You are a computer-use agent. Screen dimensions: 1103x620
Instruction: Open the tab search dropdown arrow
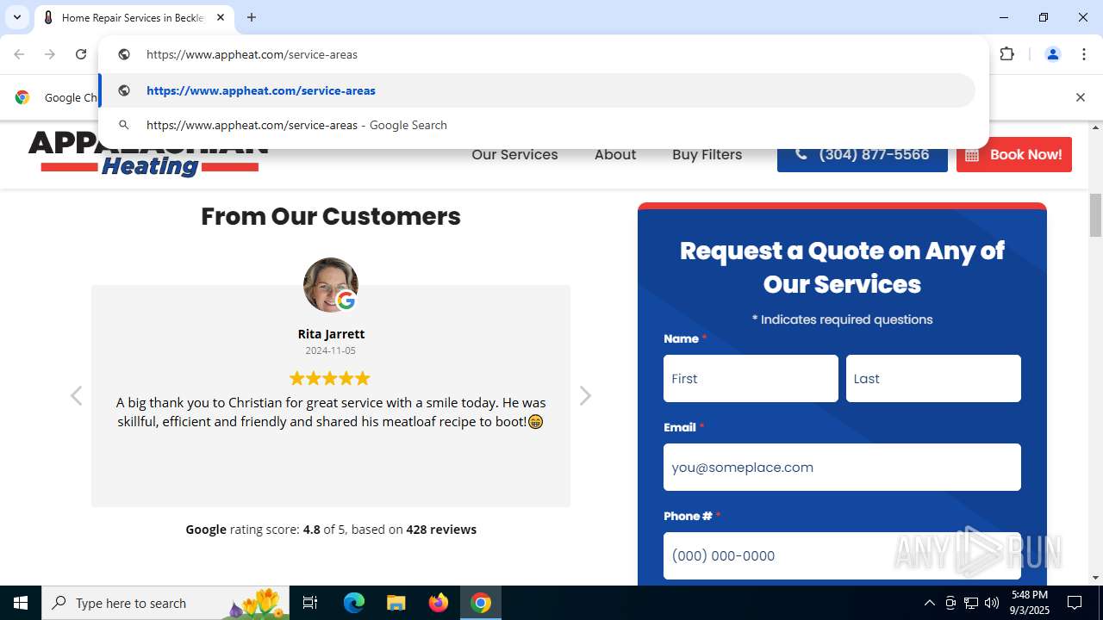point(17,17)
